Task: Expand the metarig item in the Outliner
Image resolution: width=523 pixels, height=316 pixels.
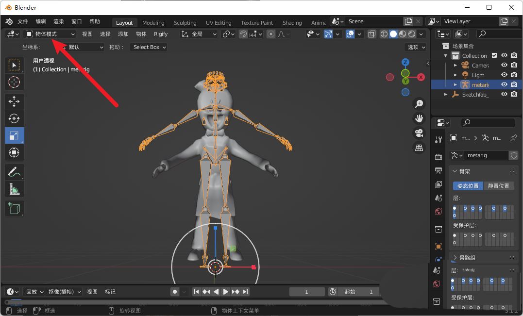Action: pos(456,84)
